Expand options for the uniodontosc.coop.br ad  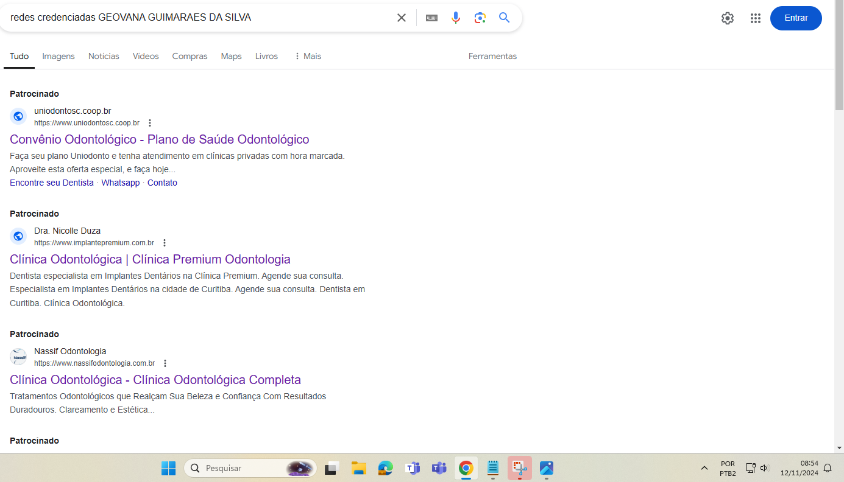pyautogui.click(x=150, y=123)
